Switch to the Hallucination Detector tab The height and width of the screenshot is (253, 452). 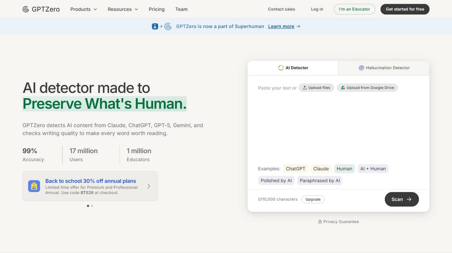pyautogui.click(x=384, y=68)
